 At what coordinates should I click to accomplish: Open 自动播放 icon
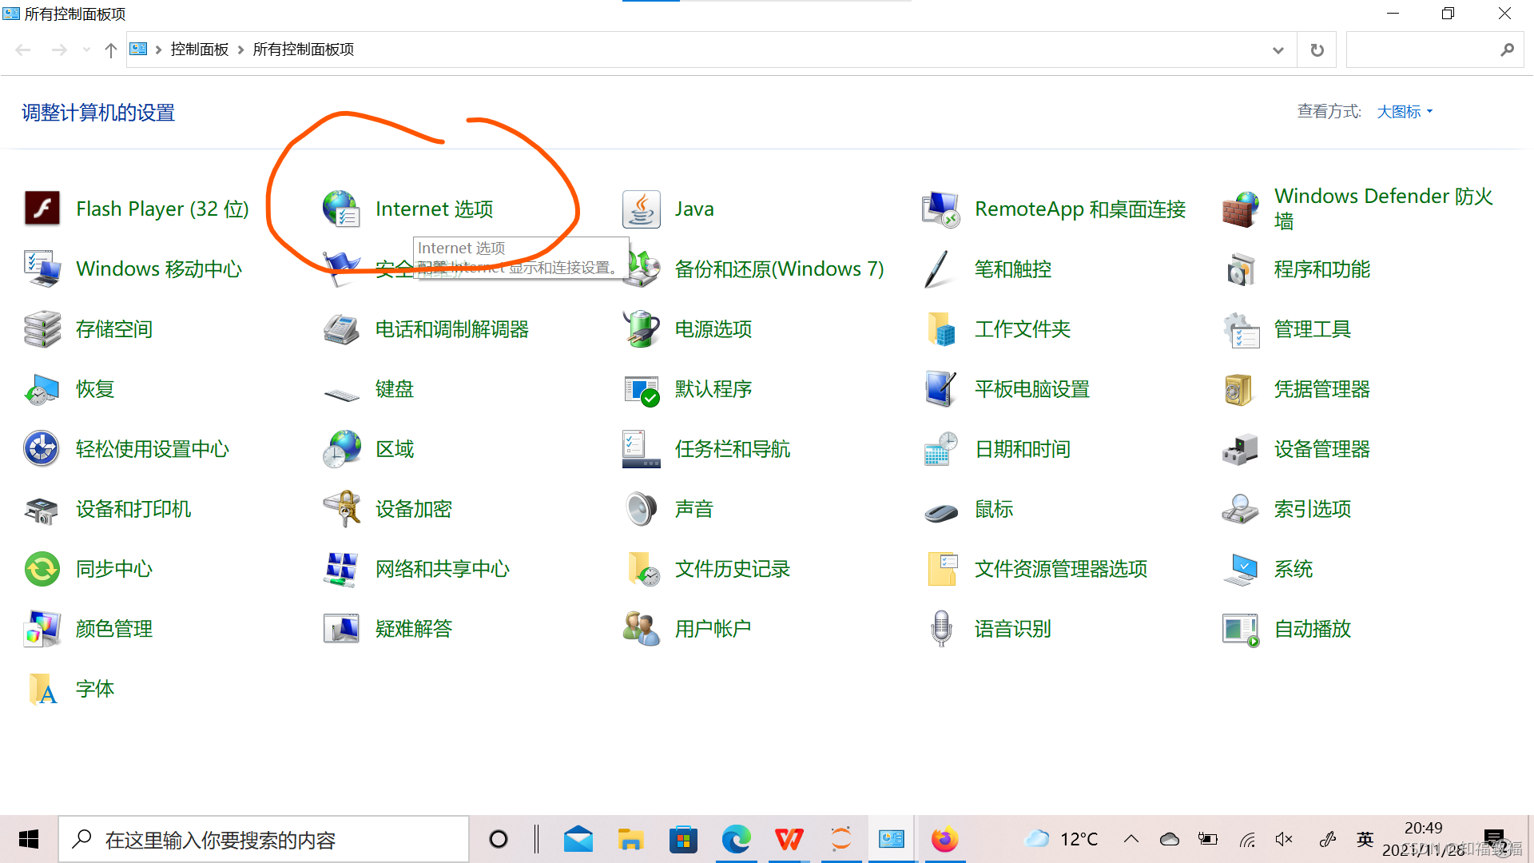pyautogui.click(x=1240, y=629)
